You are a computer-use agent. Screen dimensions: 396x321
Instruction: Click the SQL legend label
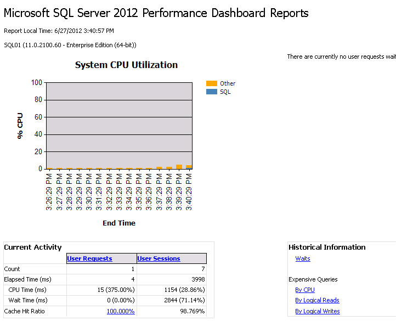pos(225,92)
